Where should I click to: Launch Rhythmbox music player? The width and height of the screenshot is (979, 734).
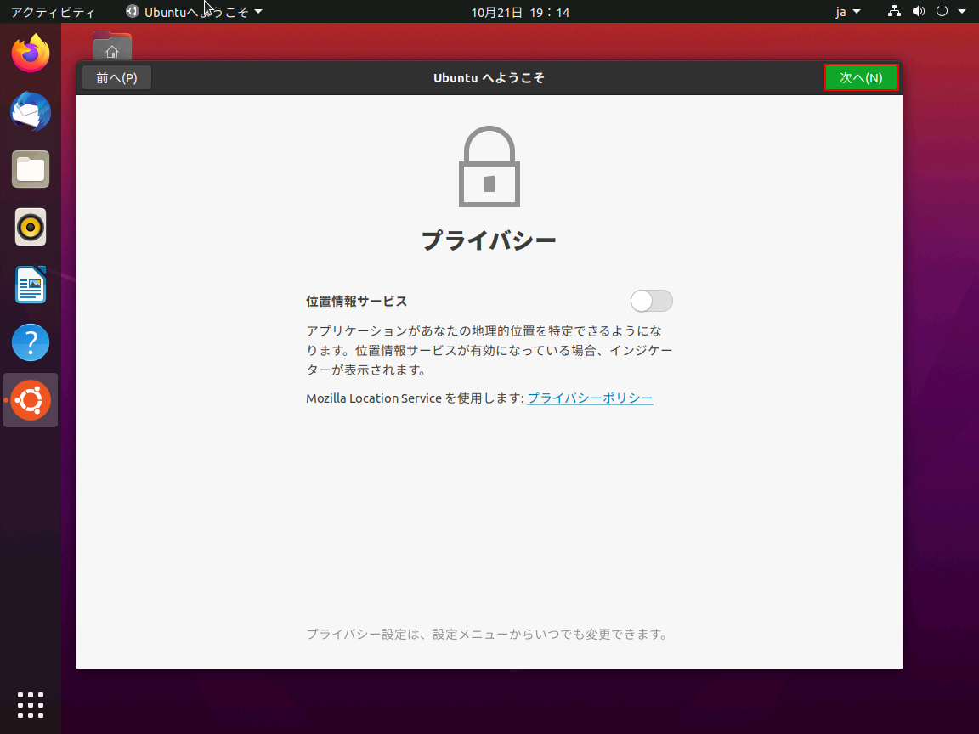(31, 227)
